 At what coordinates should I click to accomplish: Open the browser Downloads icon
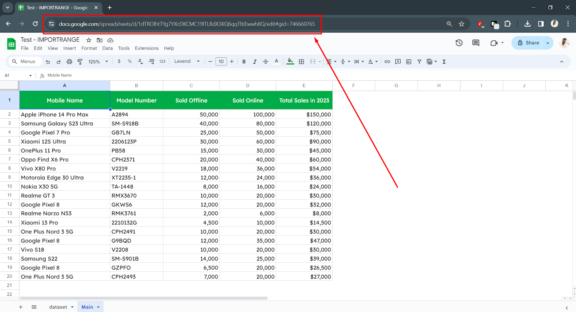pos(527,24)
